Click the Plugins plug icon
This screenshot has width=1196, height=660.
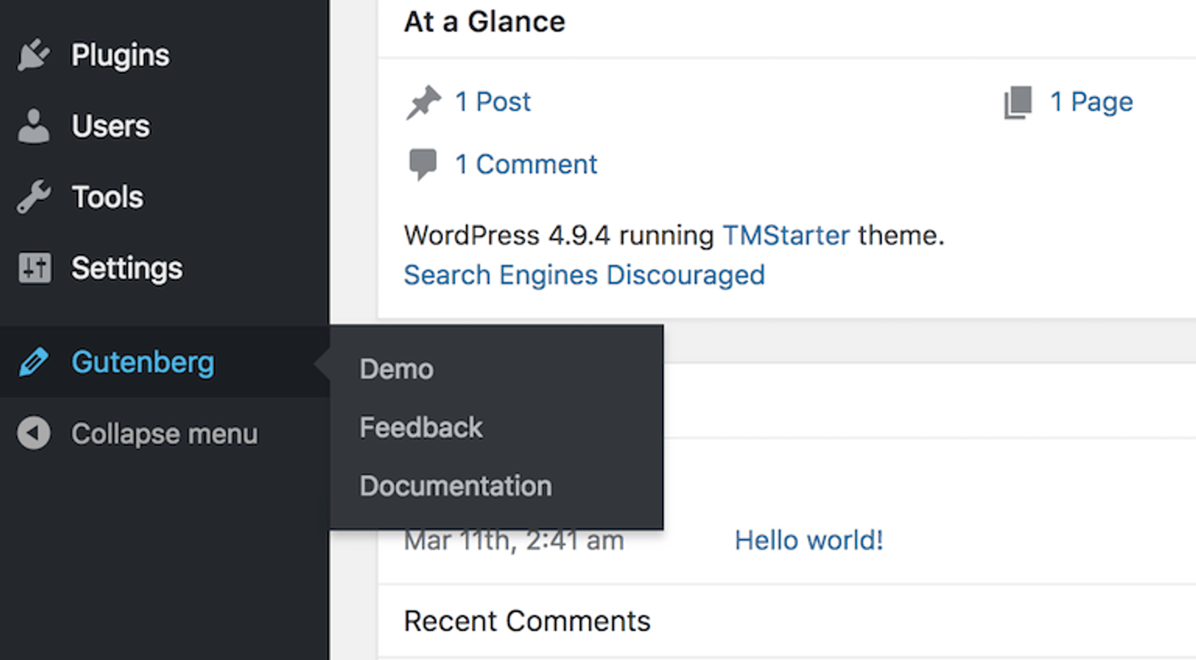(34, 56)
